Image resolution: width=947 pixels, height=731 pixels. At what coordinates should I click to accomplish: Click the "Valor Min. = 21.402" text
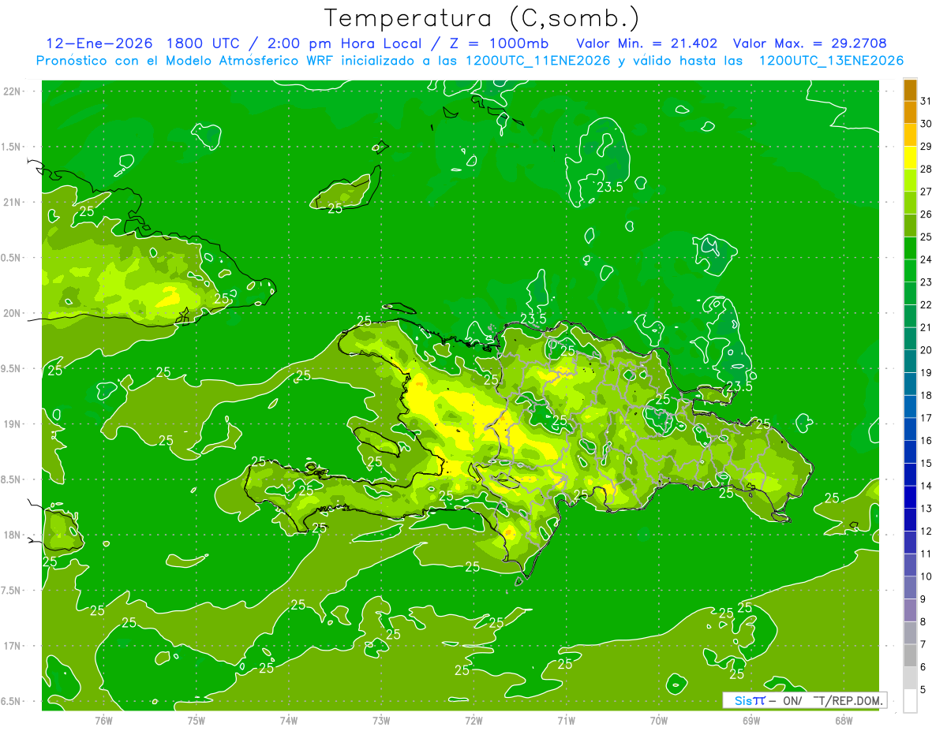(646, 43)
